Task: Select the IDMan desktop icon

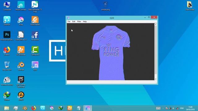Action: [x=7, y=96]
